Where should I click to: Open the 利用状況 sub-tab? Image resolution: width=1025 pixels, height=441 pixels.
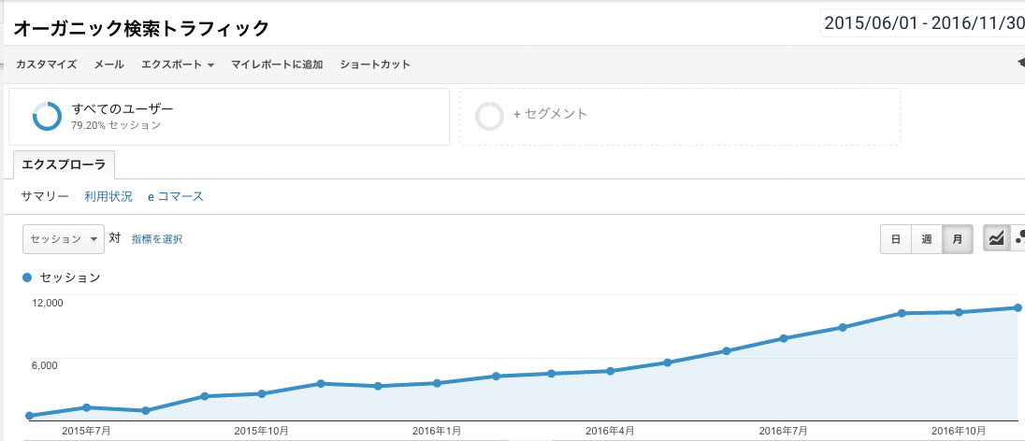click(x=108, y=196)
